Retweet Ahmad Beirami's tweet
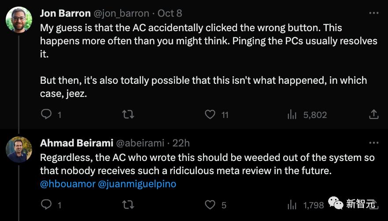 coord(128,204)
